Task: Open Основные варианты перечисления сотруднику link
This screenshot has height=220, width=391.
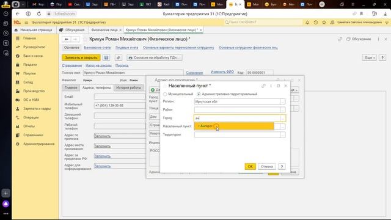Action: [x=178, y=48]
